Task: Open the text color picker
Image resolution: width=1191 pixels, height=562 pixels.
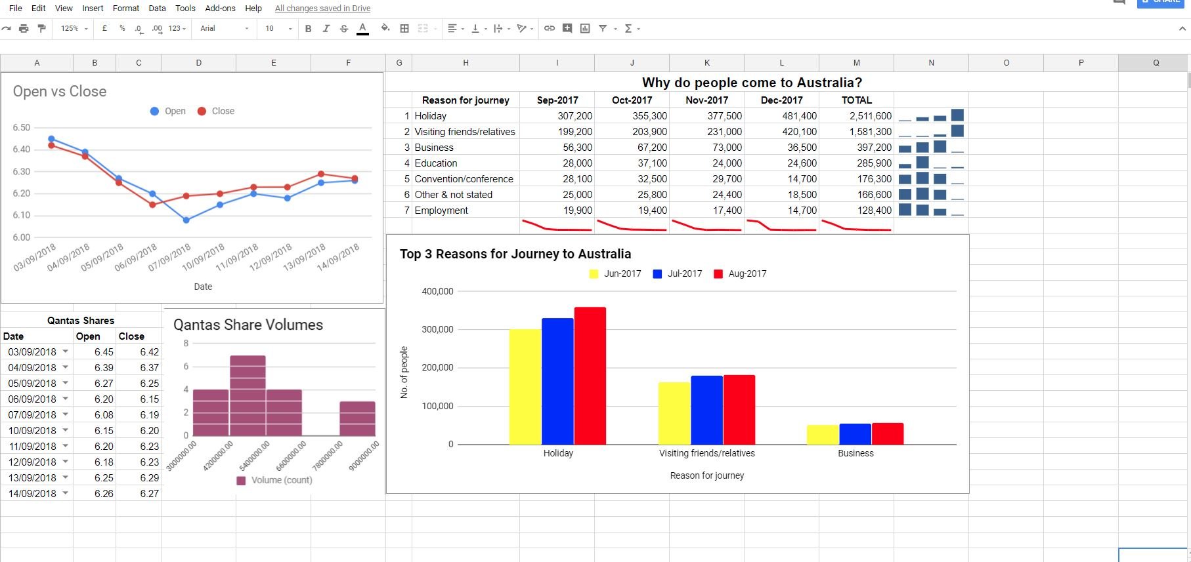Action: 362,28
